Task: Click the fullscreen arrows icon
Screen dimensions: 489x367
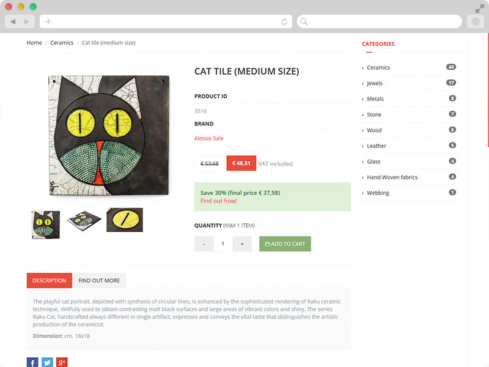Action: point(480,9)
